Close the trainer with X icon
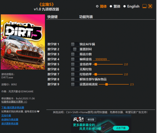Viewport: 157px width, 133px height. click(x=150, y=6)
